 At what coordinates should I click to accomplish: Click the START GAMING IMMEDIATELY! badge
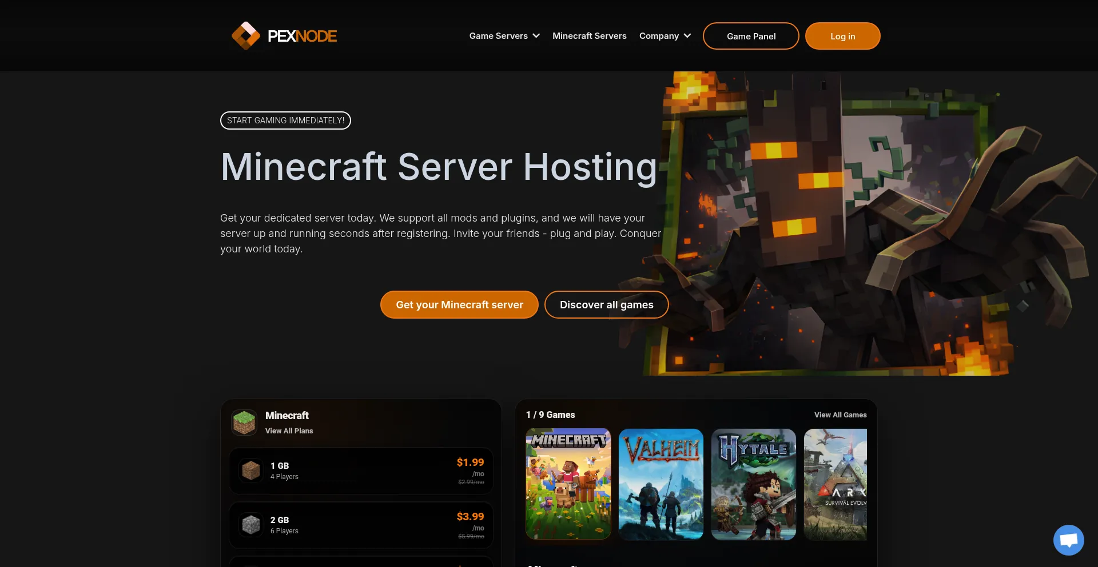[285, 120]
